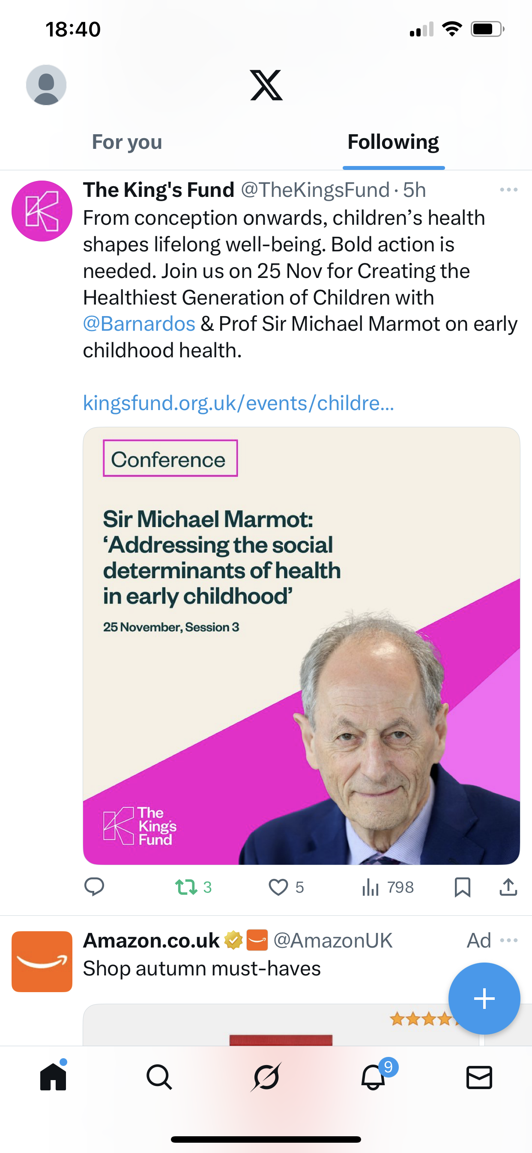Viewport: 532px width, 1153px height.
Task: Switch to the For you tab
Action: (126, 142)
